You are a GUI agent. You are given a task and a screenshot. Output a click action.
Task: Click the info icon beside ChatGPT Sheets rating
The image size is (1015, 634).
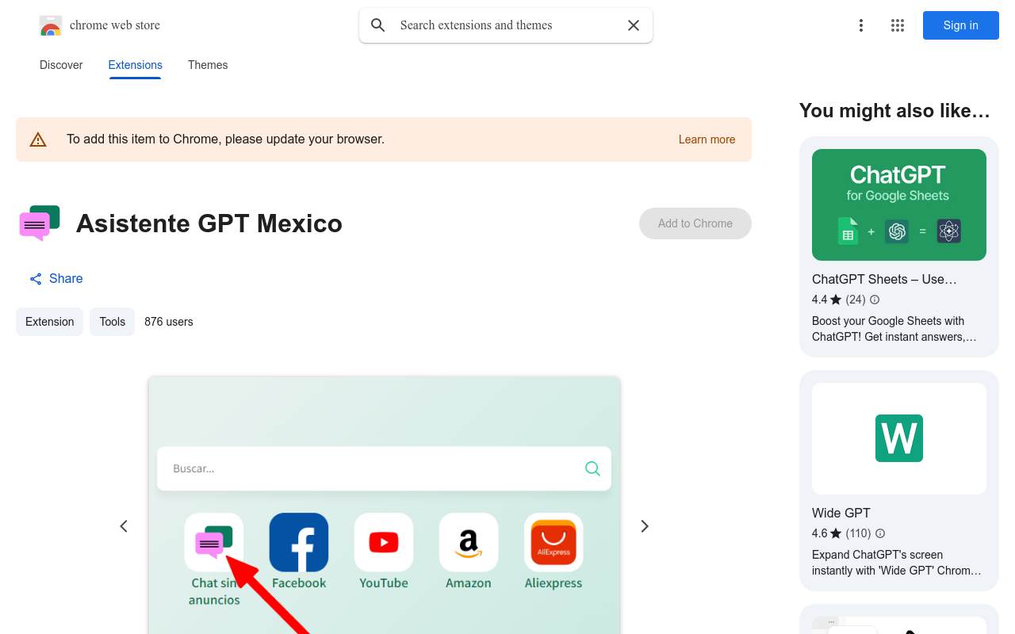click(874, 300)
